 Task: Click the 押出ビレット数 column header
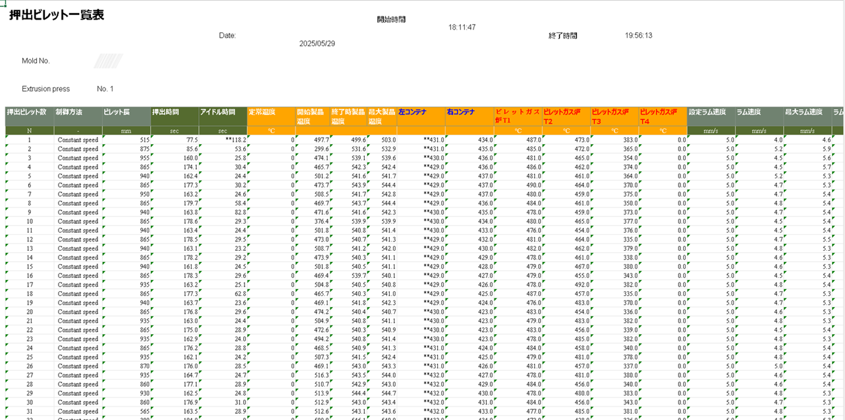pos(29,116)
